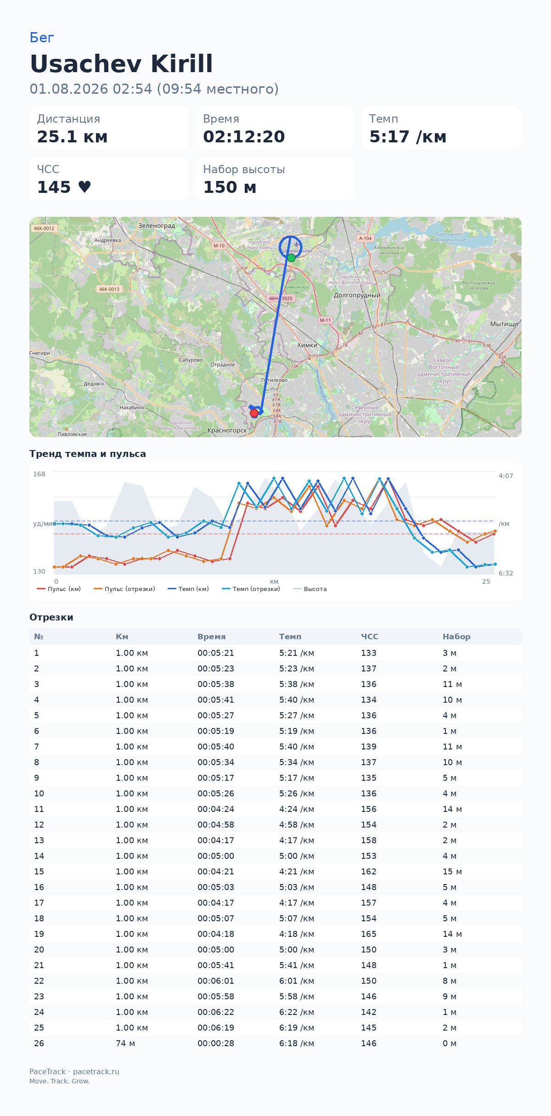Image resolution: width=551 pixels, height=1116 pixels.
Task: Select the Время 02:12:20 card
Action: [275, 128]
